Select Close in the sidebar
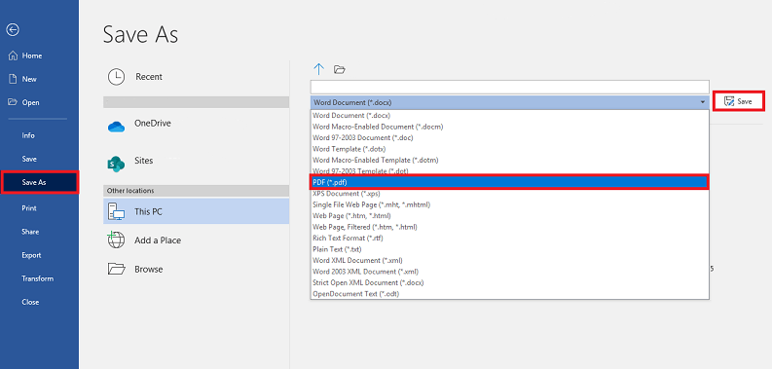This screenshot has width=772, height=369. (30, 302)
